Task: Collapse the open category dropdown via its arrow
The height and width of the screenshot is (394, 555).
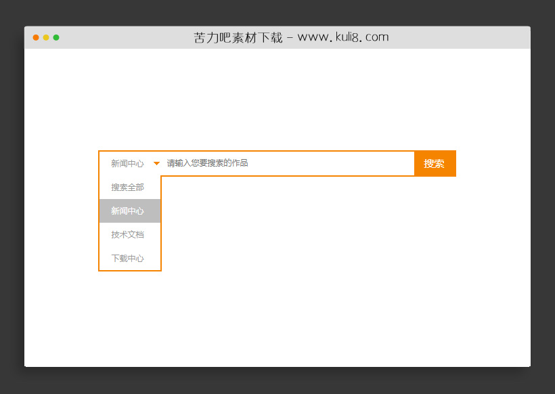Action: pos(156,163)
